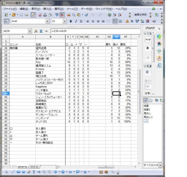Click the Cell Styles button in sidebar
This screenshot has width=187, height=177.
coord(145,100)
